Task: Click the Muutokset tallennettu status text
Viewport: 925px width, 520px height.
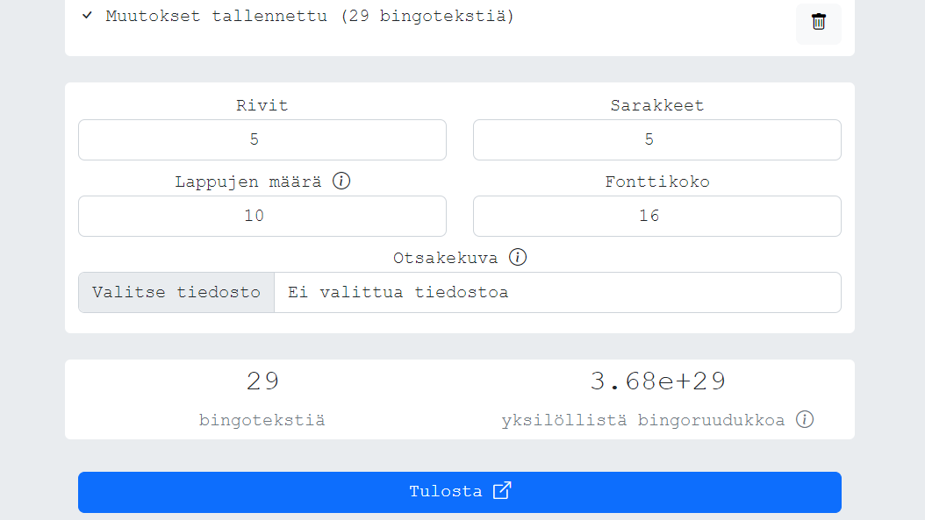Action: pos(310,16)
